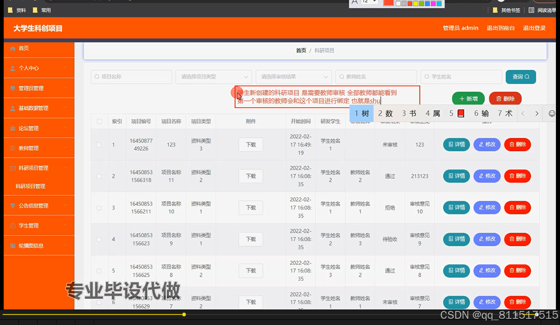Screen dimensions: 560x325
Task: Expand 学生管理 menu chevron
Action: click(65, 225)
